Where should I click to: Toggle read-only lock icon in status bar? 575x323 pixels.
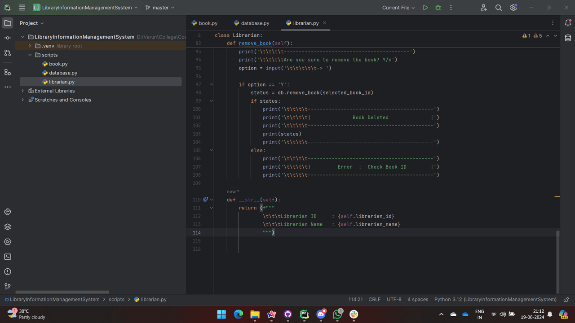coord(566,300)
